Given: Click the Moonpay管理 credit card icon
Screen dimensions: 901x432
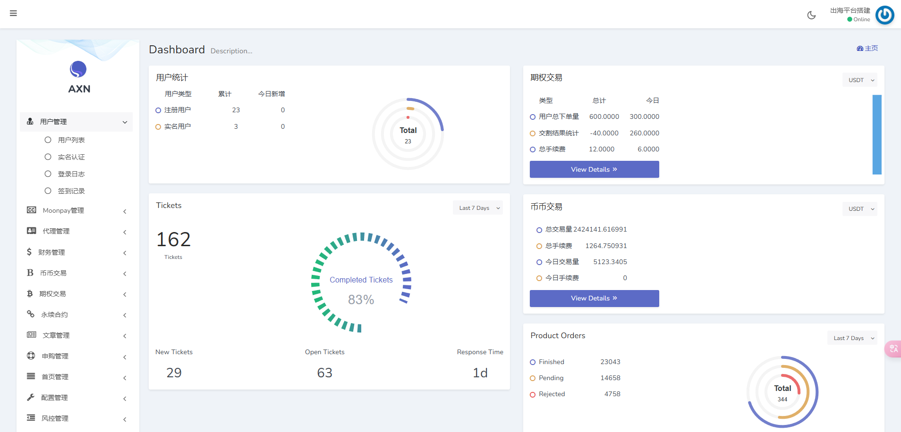Looking at the screenshot, I should 32,210.
